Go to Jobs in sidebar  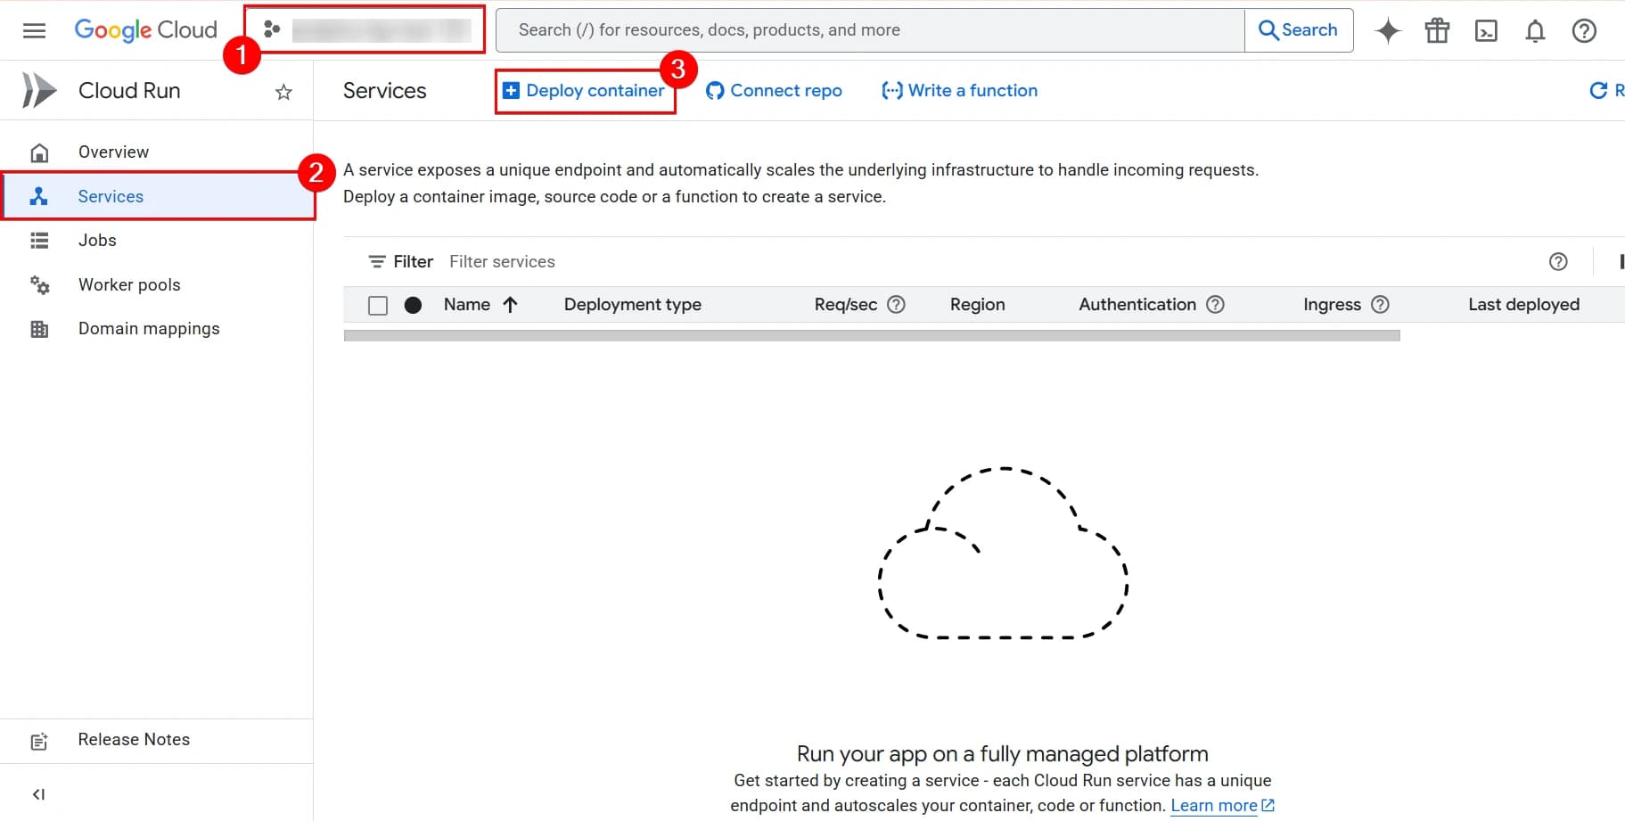[x=97, y=241]
